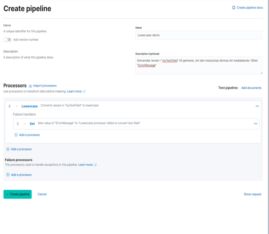Click inside the Description text area
Image resolution: width=269 pixels, height=234 pixels.
pos(199,65)
